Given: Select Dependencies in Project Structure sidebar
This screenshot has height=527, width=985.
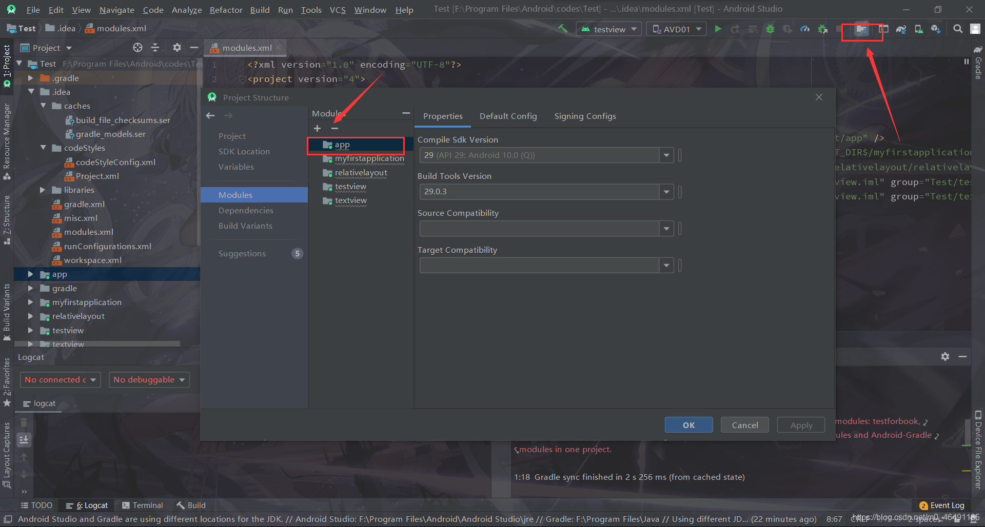Looking at the screenshot, I should click(x=246, y=211).
